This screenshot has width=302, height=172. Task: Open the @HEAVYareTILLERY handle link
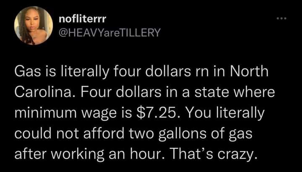[x=109, y=32]
